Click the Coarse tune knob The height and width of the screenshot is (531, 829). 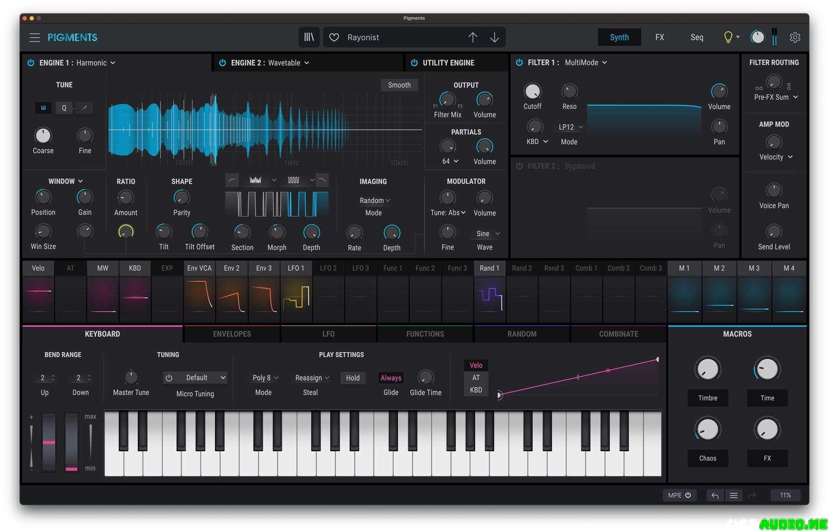pos(43,135)
